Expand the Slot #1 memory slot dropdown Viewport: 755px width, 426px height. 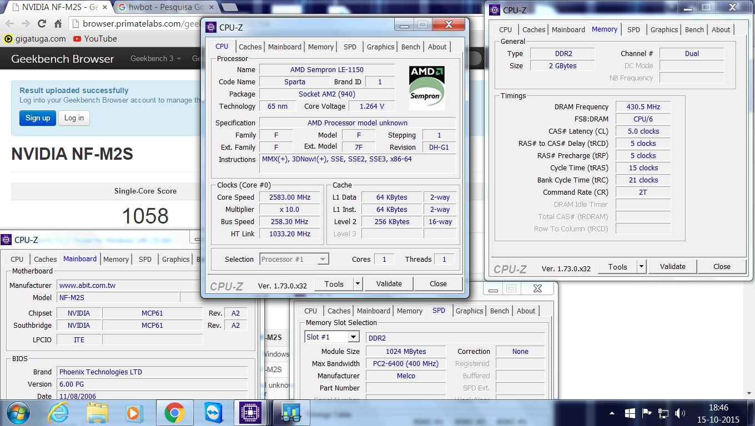click(x=353, y=337)
